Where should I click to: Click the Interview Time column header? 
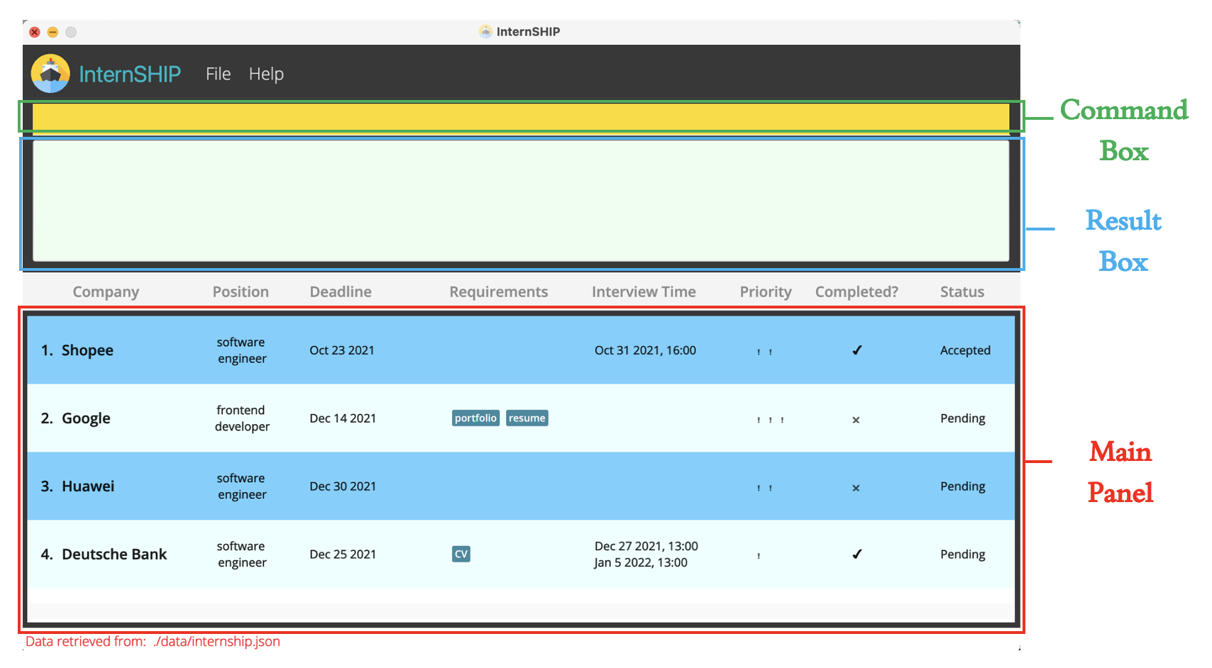(644, 291)
